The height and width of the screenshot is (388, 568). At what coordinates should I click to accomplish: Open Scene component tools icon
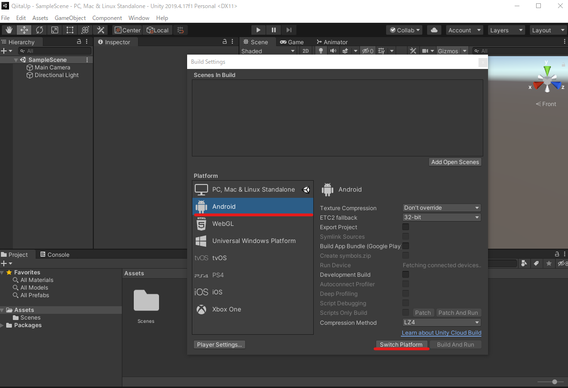[413, 51]
